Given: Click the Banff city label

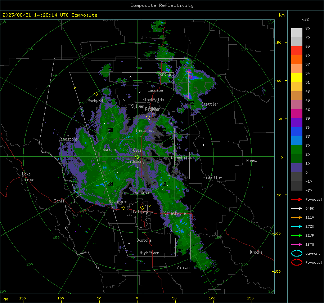Looking at the screenshot, I should [x=59, y=201].
